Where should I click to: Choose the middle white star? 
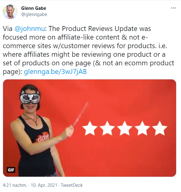pos(125,128)
